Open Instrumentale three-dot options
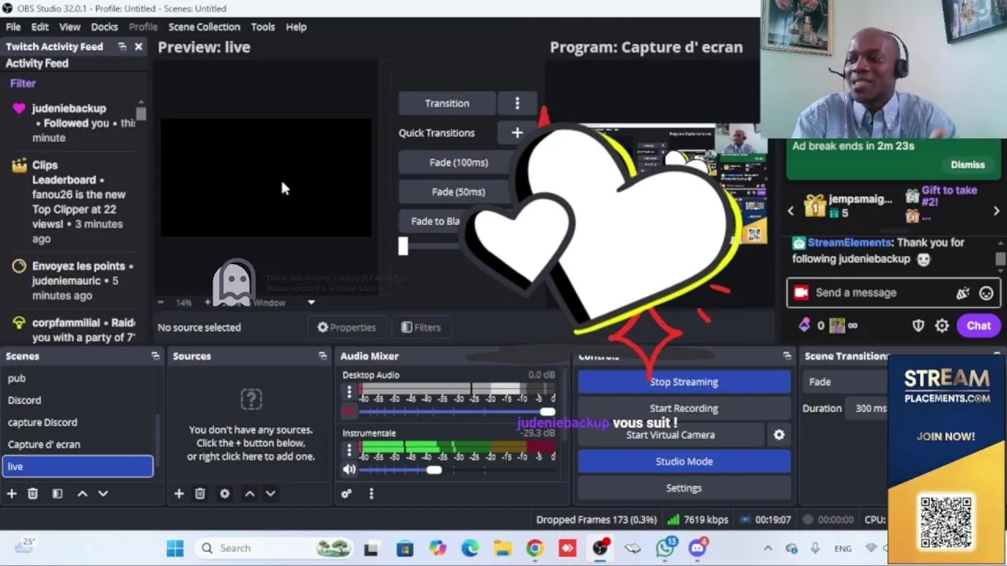The height and width of the screenshot is (566, 1007). coord(349,450)
